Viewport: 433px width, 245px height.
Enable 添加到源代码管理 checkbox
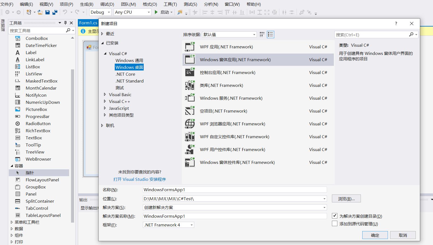(x=335, y=223)
